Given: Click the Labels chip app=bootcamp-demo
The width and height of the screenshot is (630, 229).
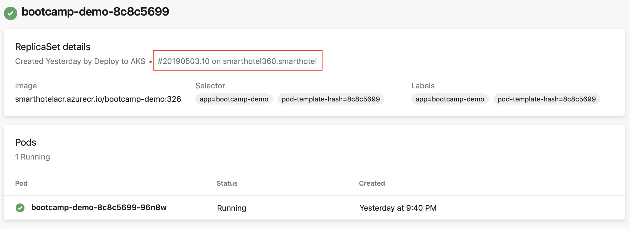Looking at the screenshot, I should point(450,99).
